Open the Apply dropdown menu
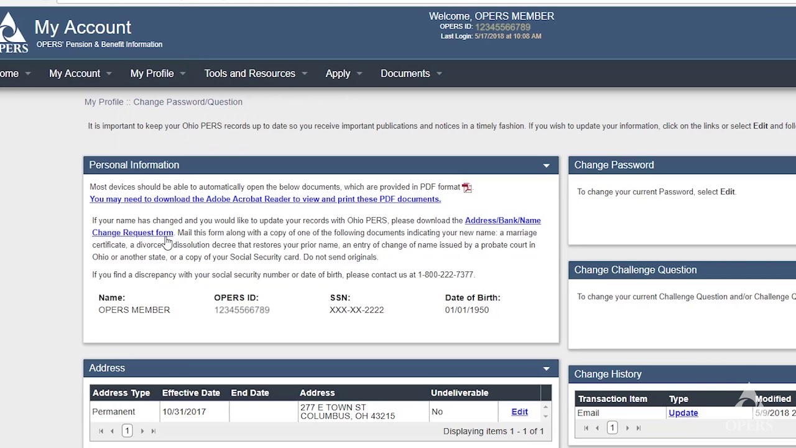 pos(344,73)
